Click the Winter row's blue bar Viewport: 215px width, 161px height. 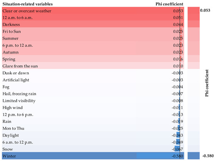[158, 156]
